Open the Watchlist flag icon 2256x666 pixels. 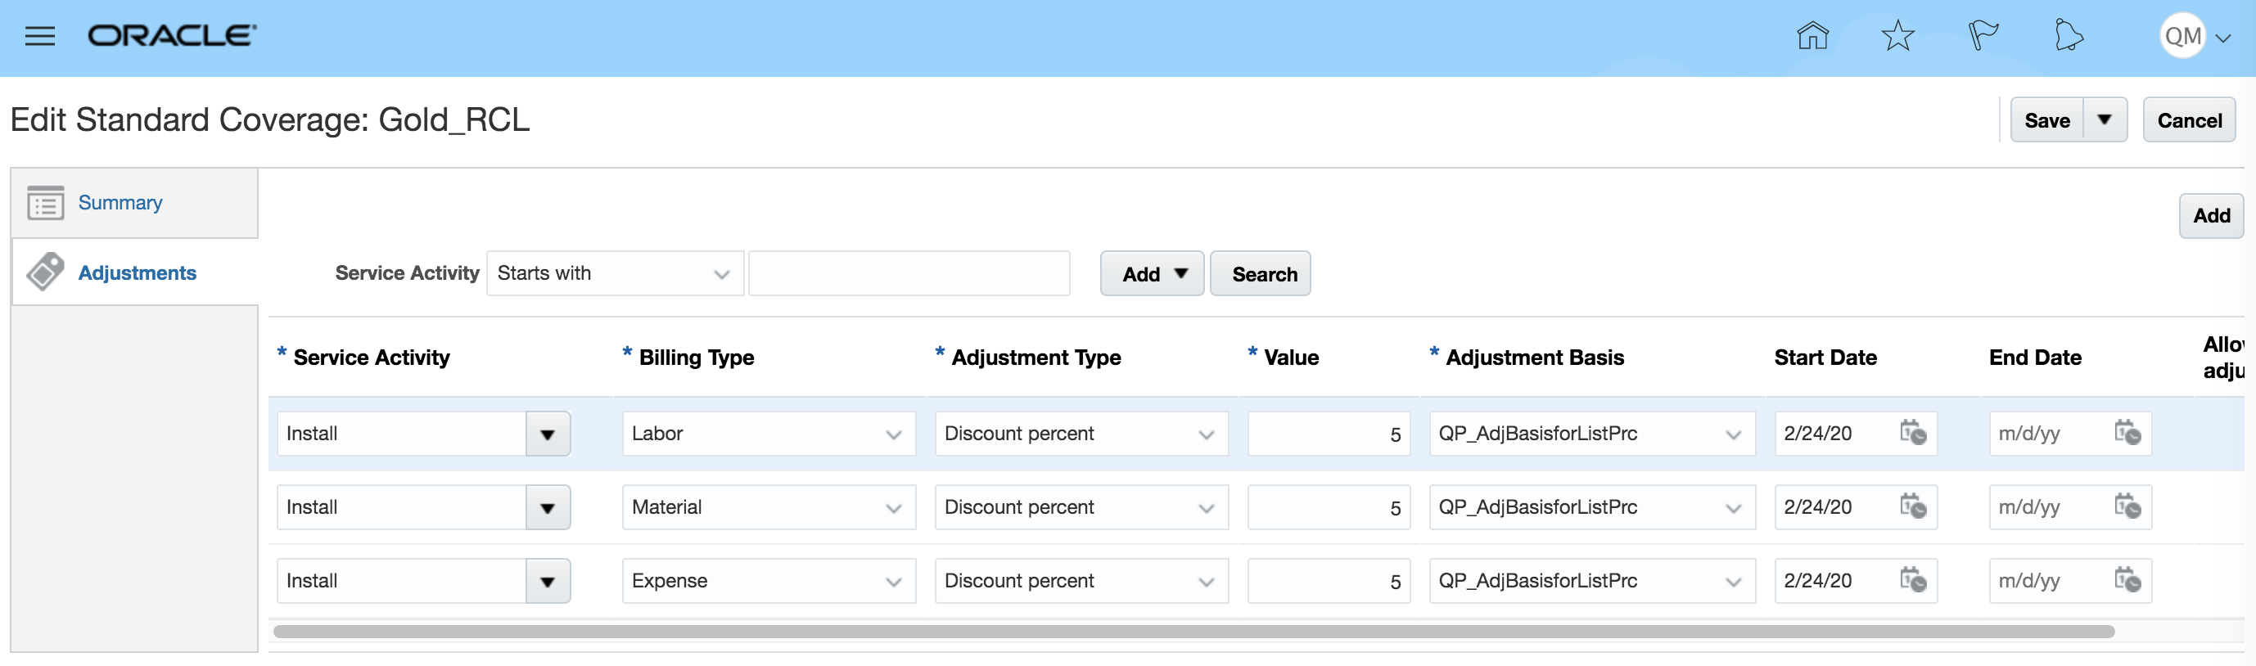1982,36
